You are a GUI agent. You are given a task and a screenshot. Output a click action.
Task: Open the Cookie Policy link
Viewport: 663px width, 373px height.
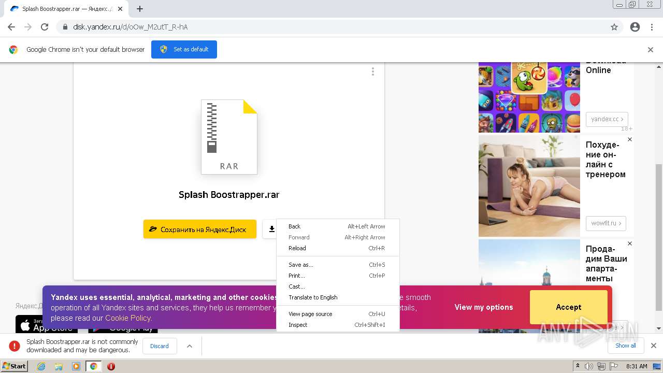click(128, 318)
